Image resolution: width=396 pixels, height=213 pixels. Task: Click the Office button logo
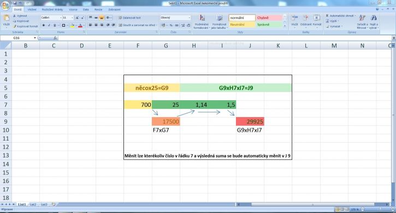[5, 5]
